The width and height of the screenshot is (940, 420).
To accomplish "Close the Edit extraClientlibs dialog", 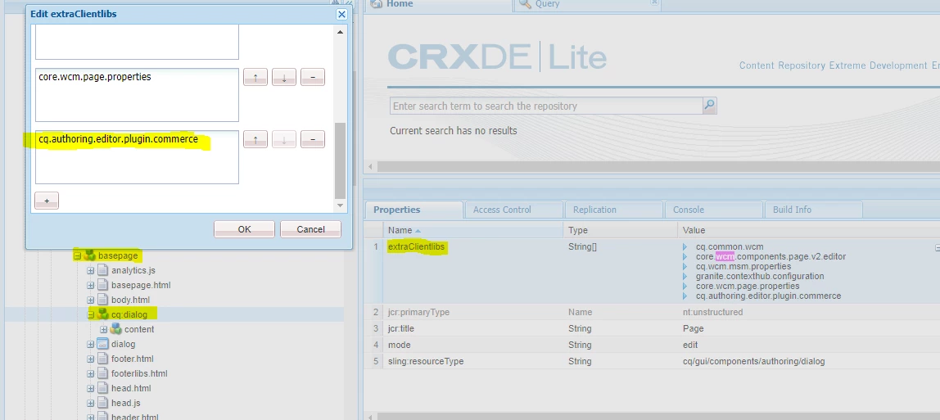I will 341,15.
